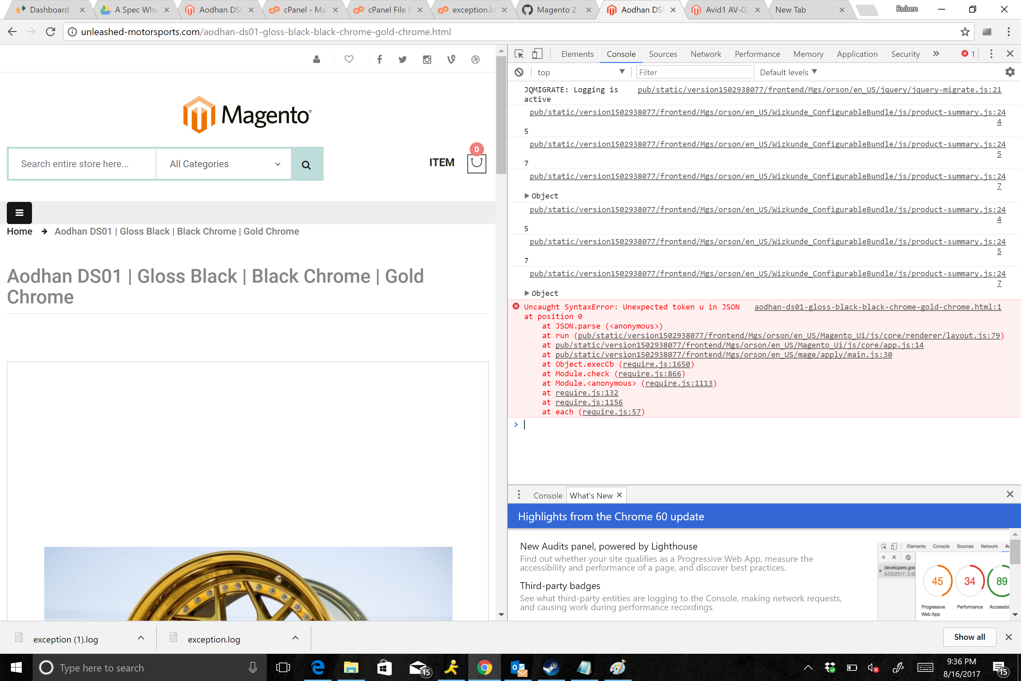
Task: Visit the Twitter social icon
Action: click(402, 60)
